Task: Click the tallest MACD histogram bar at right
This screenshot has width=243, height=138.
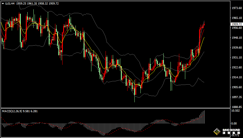Action: [204, 117]
